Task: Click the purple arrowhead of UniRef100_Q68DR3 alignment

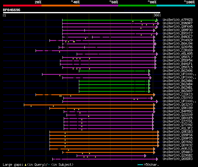Action: [x=157, y=159]
